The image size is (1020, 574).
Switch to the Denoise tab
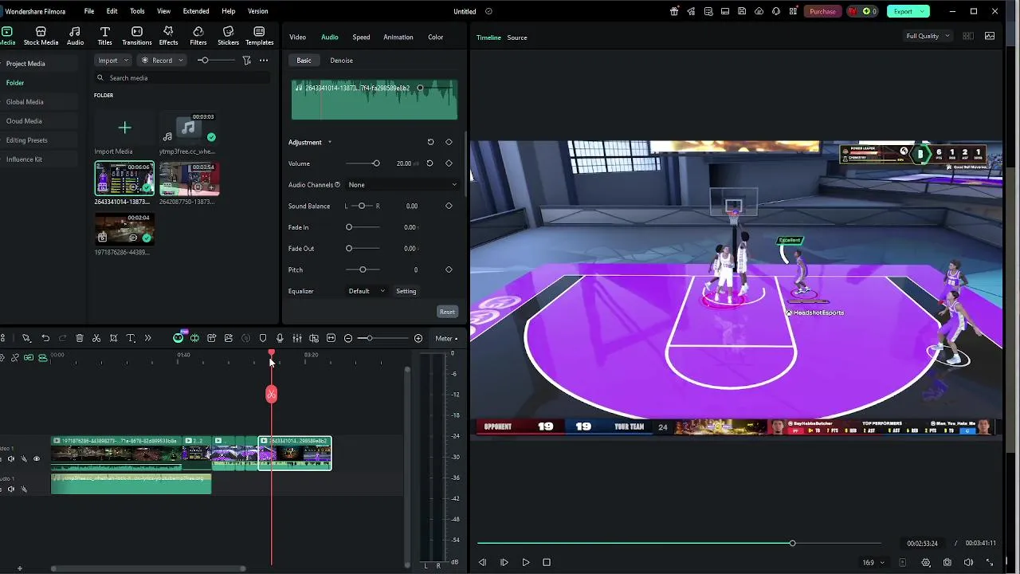341,61
